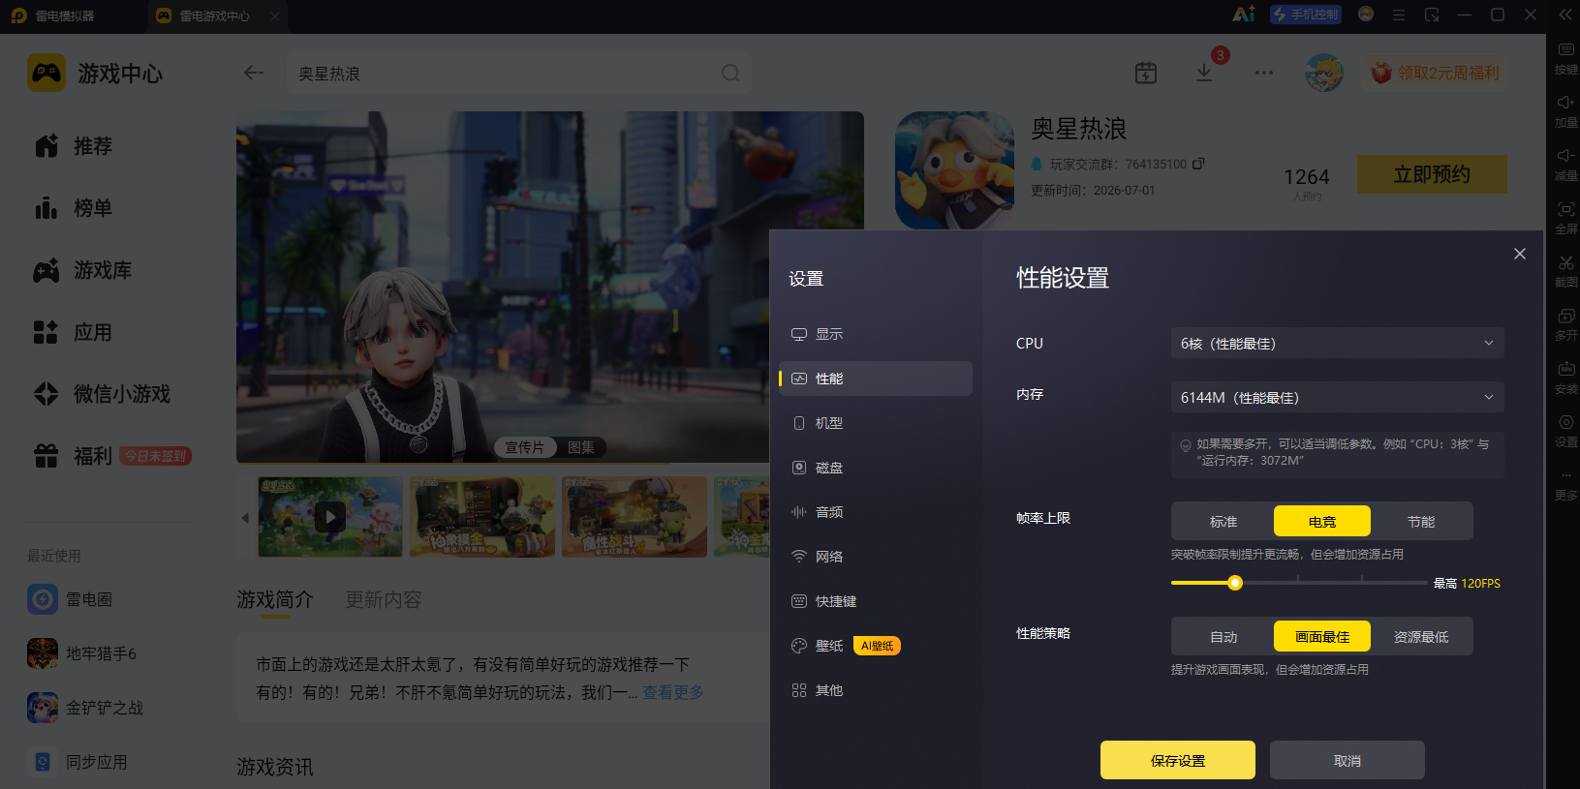Open the 内存 memory dropdown
The width and height of the screenshot is (1580, 789).
(x=1338, y=398)
